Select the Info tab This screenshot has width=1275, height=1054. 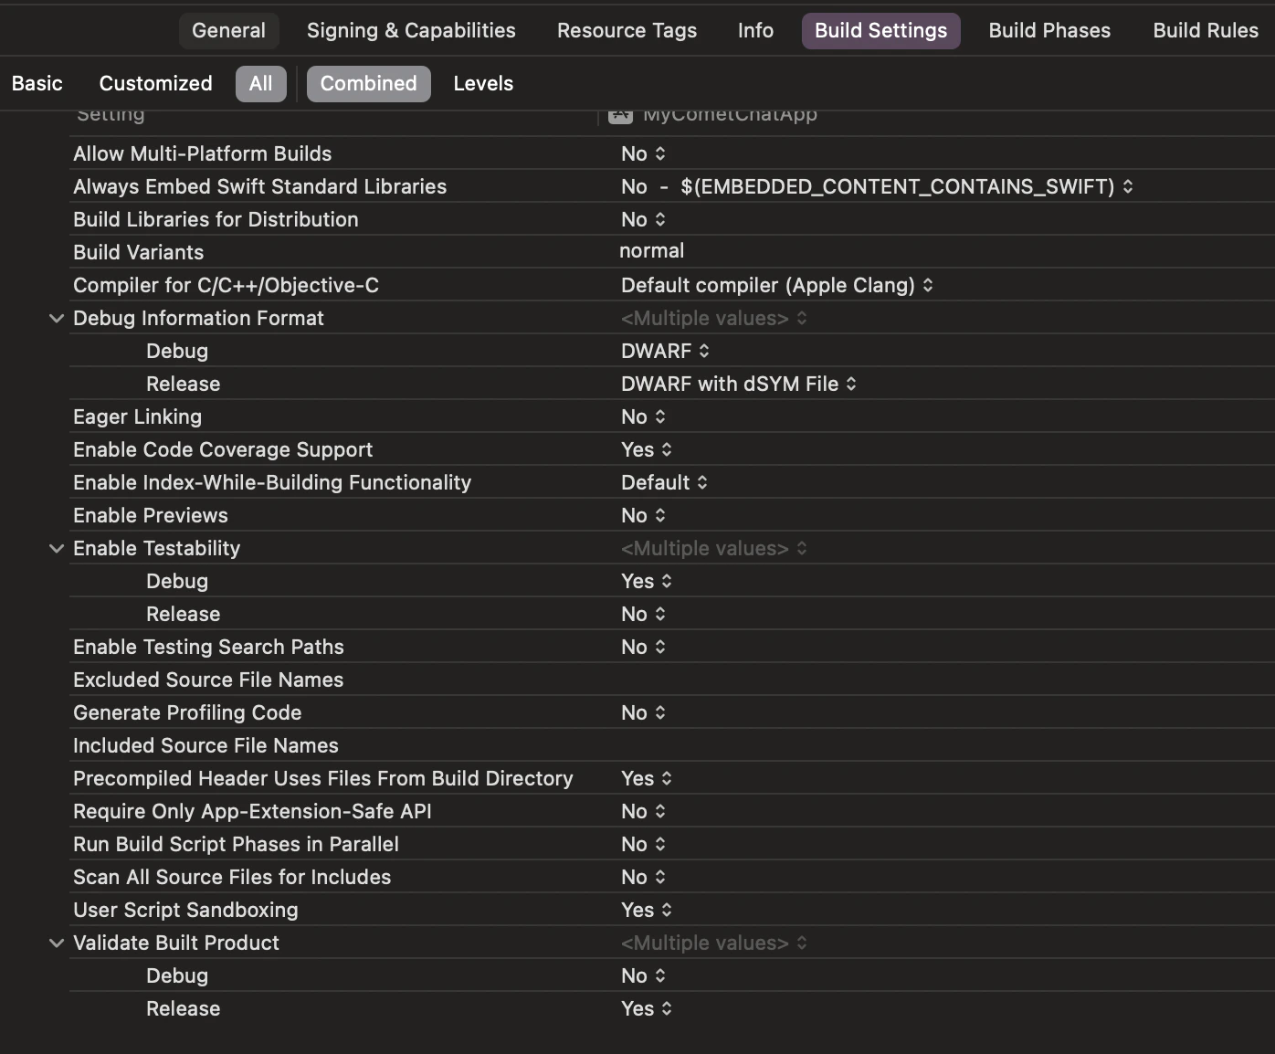pos(755,30)
